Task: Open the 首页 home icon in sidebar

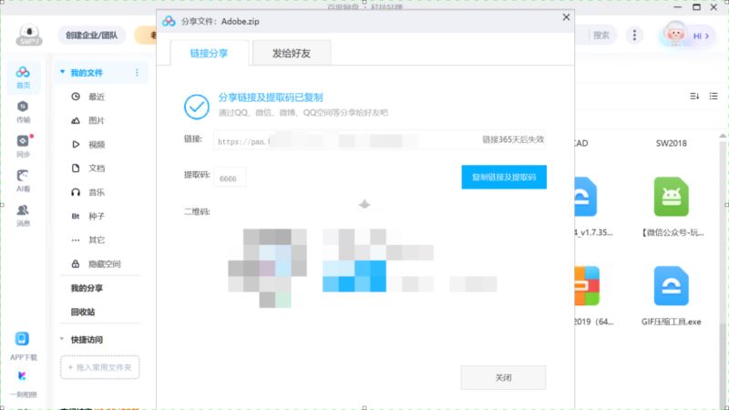Action: (x=23, y=77)
